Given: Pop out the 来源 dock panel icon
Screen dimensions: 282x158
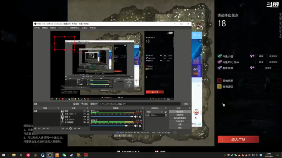Looking at the screenshot, I should (87, 108).
